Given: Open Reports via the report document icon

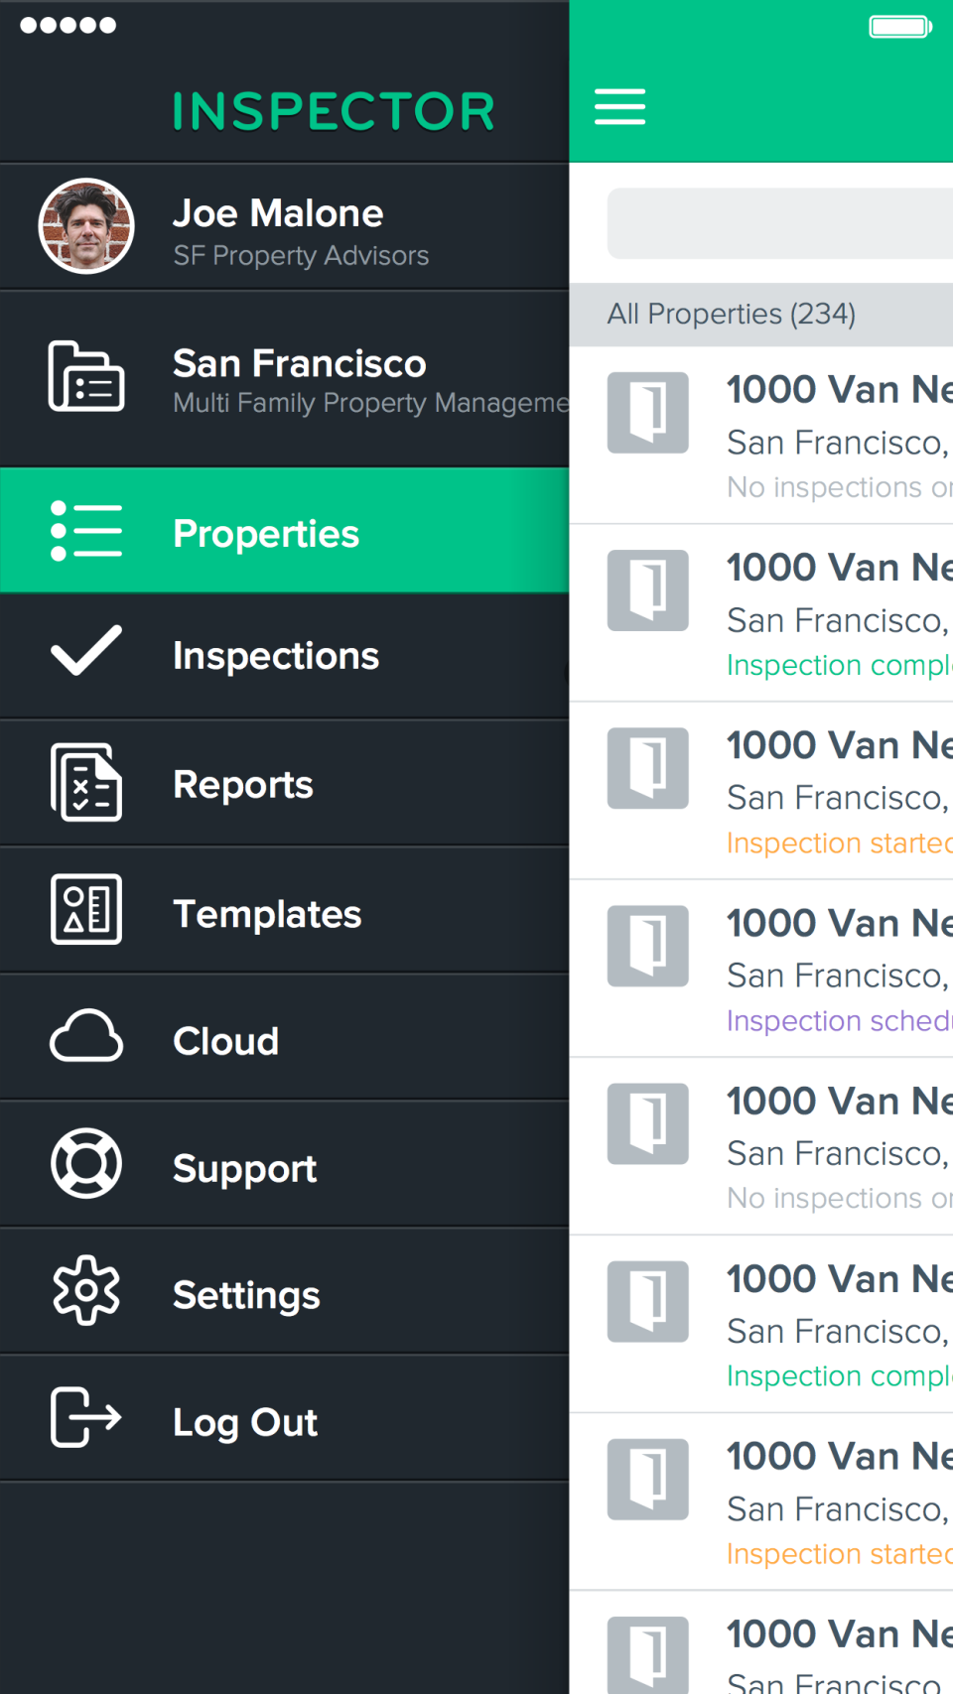Looking at the screenshot, I should [x=86, y=783].
